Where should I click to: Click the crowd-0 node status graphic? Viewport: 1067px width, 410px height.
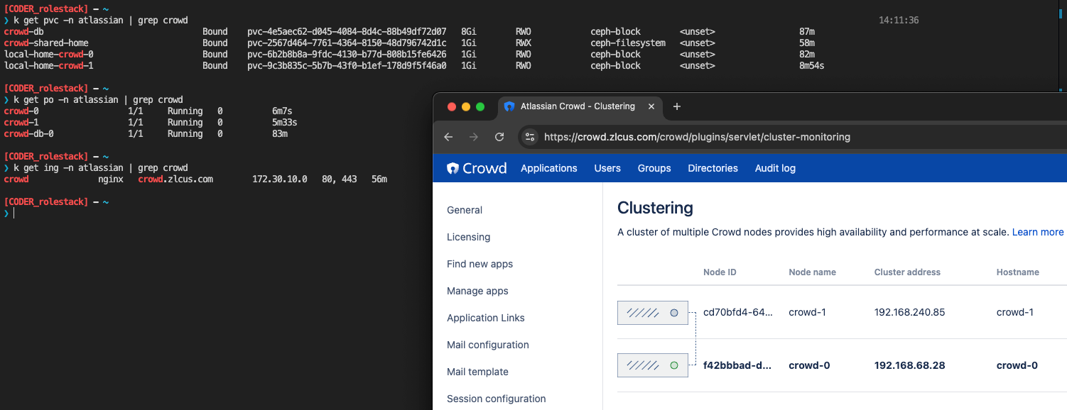click(x=653, y=365)
